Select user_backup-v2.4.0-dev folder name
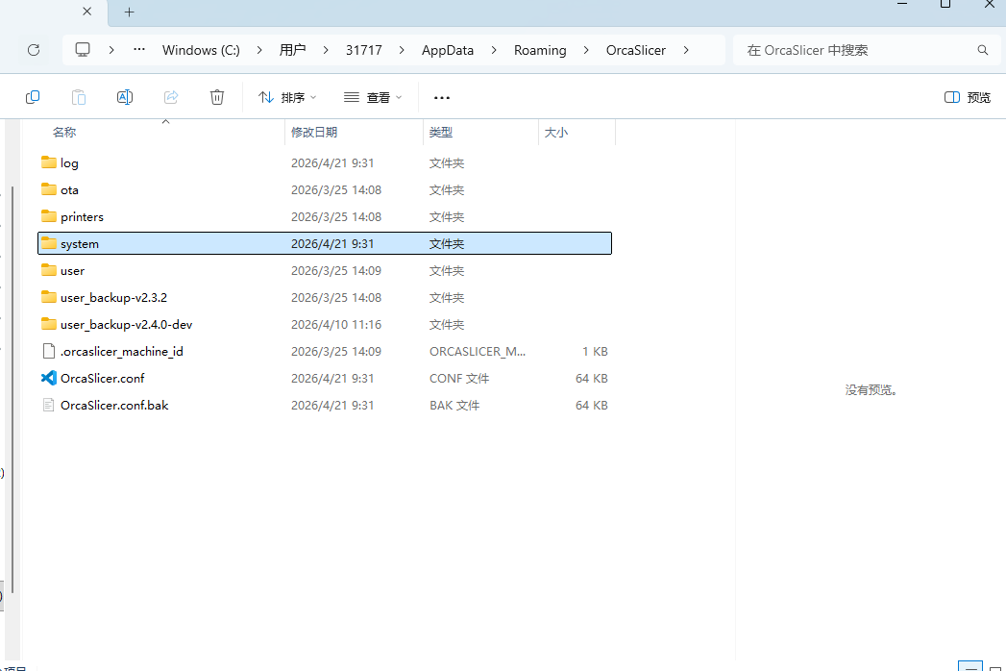The image size is (1006, 671). pyautogui.click(x=127, y=325)
